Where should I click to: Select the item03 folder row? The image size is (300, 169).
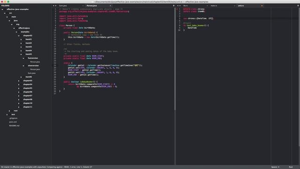point(29,47)
